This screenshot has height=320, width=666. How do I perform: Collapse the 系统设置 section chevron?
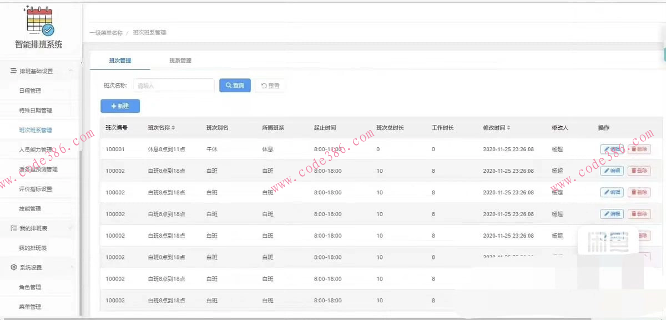[x=72, y=268]
